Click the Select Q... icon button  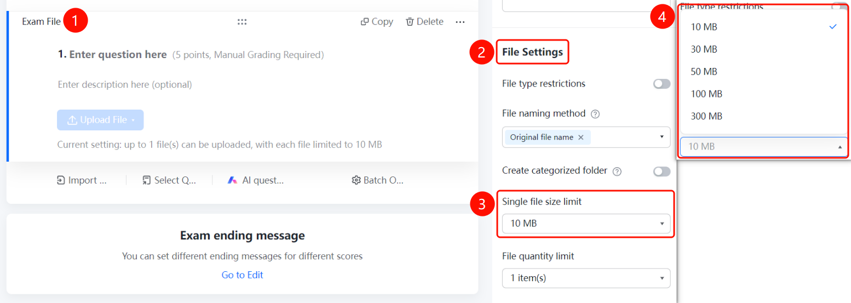169,180
